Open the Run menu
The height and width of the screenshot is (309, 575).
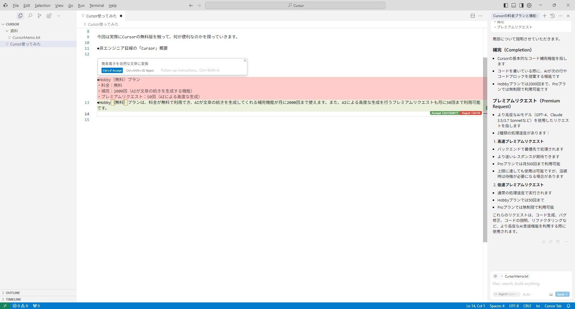tap(81, 5)
